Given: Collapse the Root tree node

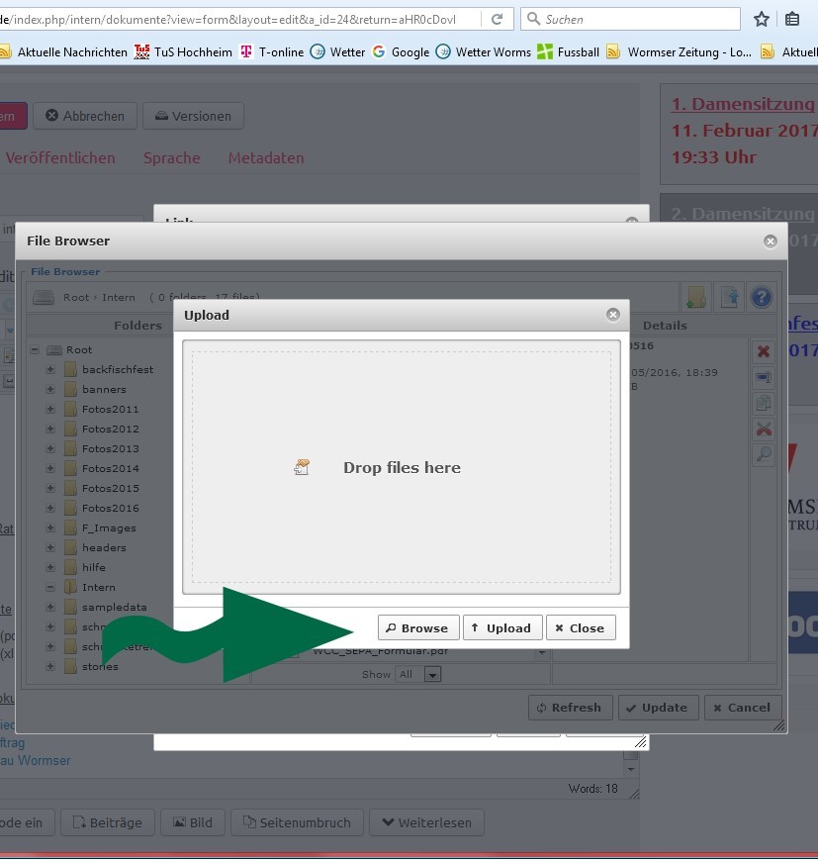Looking at the screenshot, I should pyautogui.click(x=35, y=349).
